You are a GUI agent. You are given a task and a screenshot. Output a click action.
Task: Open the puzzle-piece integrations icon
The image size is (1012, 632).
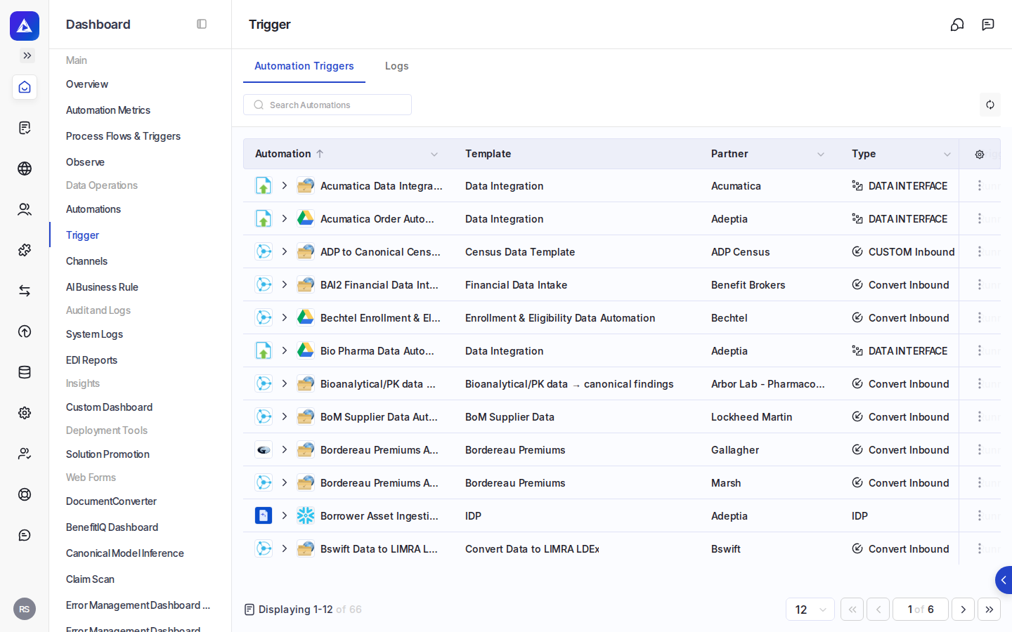(25, 250)
